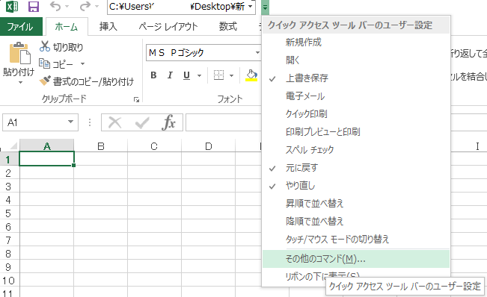Toggle underline formatting
This screenshot has height=297, width=487.
186,75
